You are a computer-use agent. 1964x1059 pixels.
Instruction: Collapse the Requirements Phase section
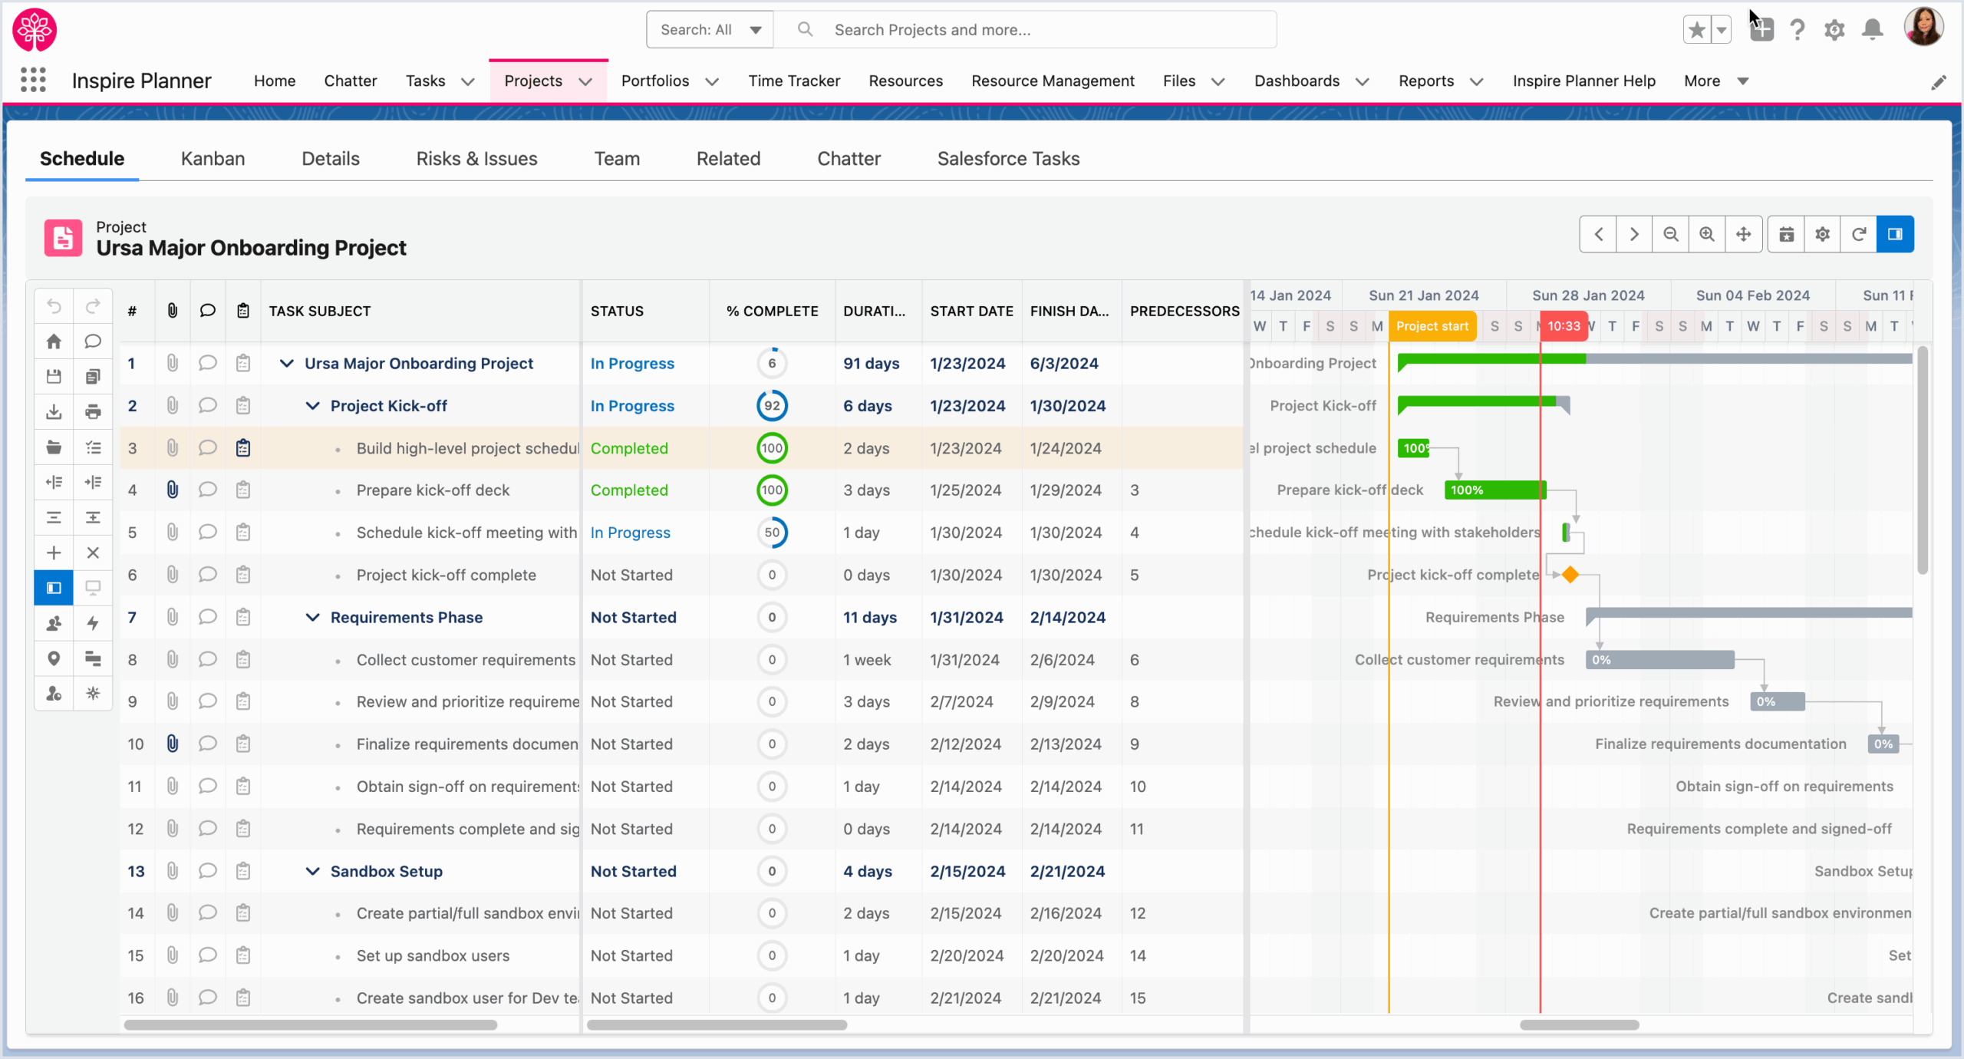point(311,616)
